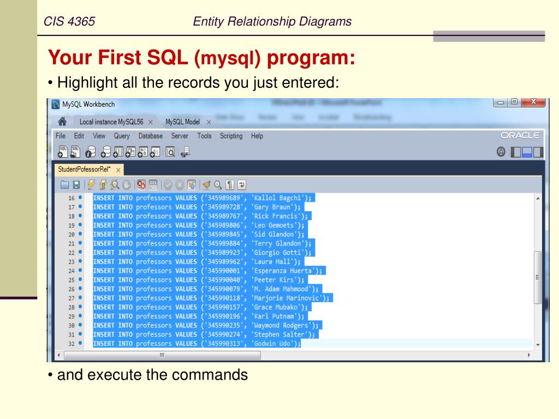Open the Tools menu

pos(204,136)
